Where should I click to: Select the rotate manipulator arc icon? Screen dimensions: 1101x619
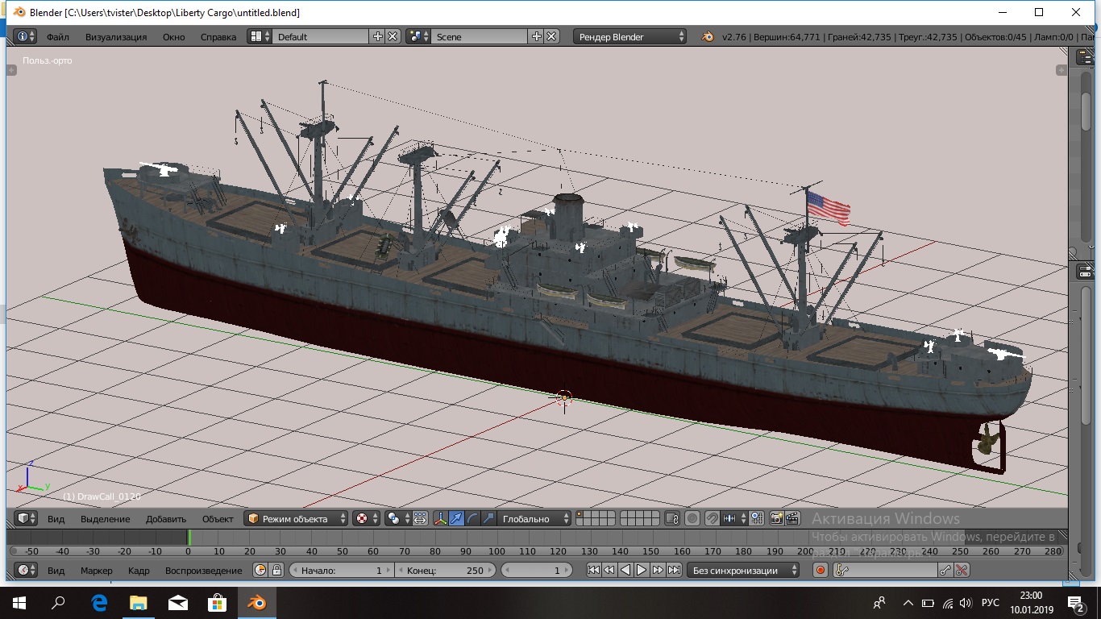pyautogui.click(x=472, y=518)
